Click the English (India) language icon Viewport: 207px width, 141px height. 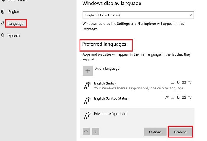coord(87,86)
